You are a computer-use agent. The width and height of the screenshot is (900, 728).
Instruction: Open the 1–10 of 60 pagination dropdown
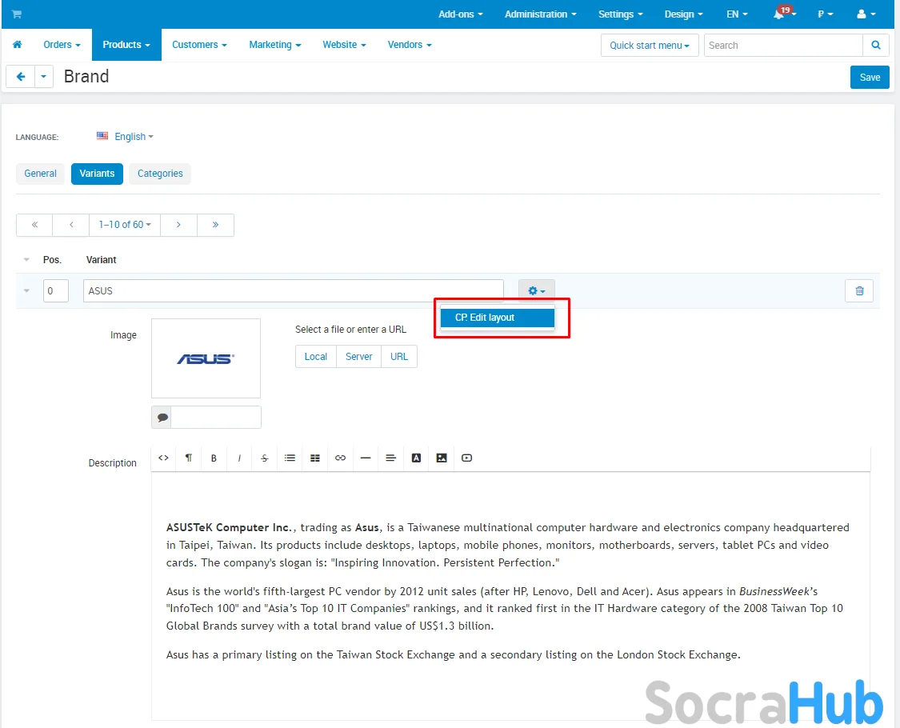pyautogui.click(x=125, y=225)
